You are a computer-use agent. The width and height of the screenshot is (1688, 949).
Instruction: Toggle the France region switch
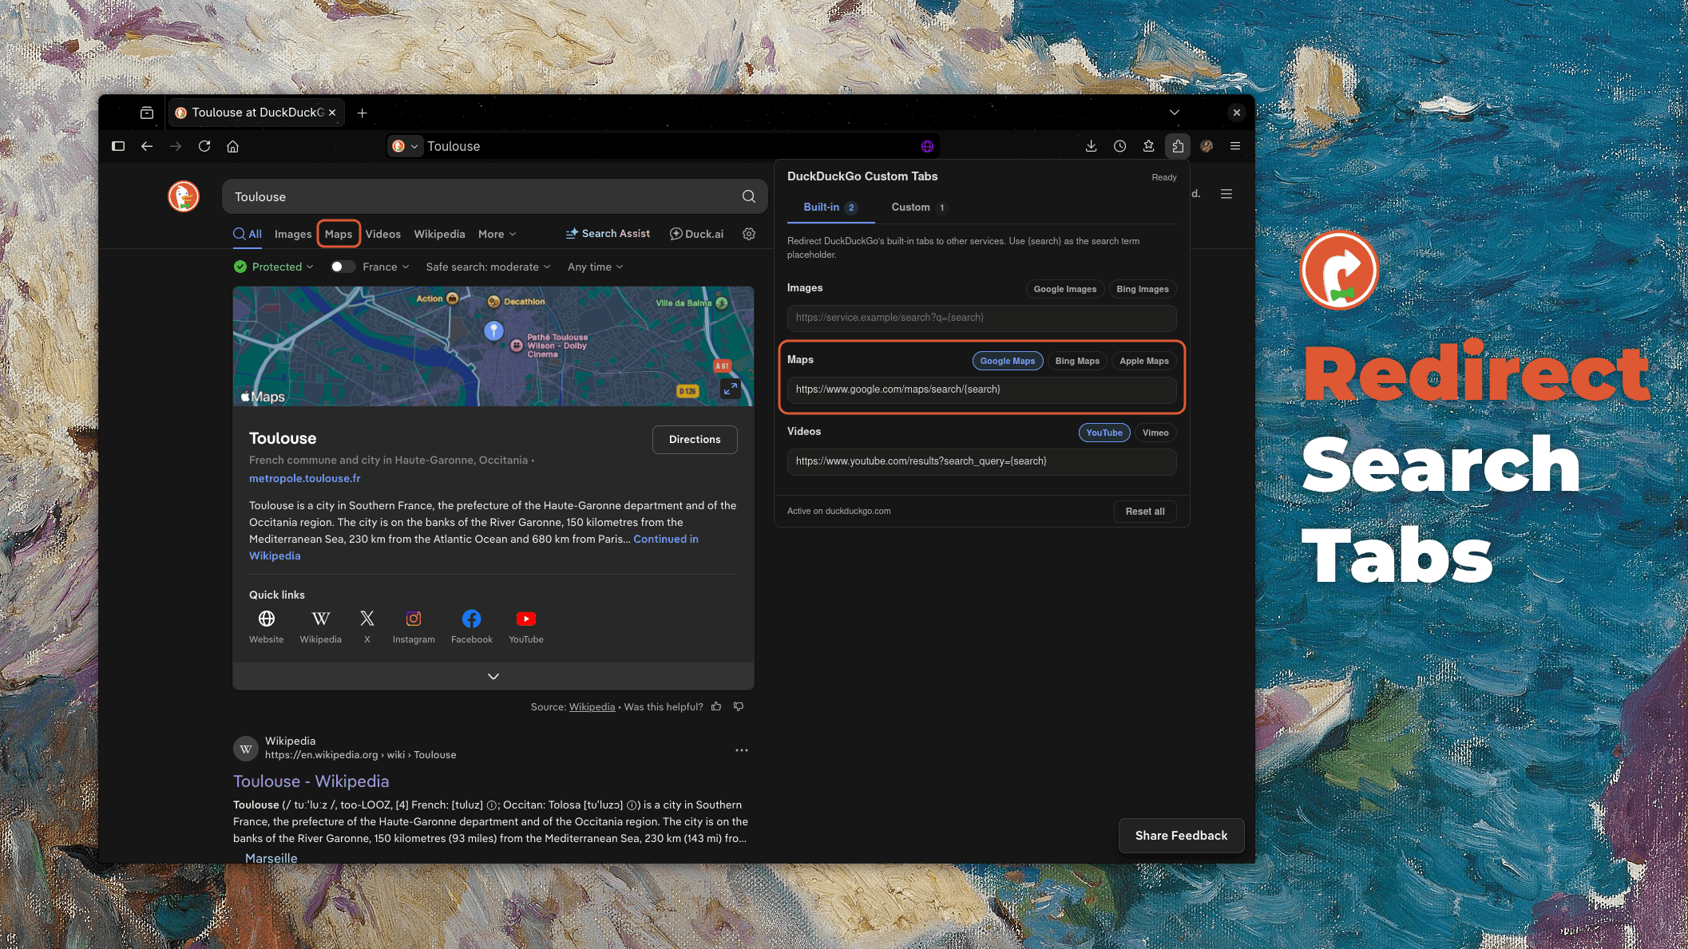[x=343, y=267]
